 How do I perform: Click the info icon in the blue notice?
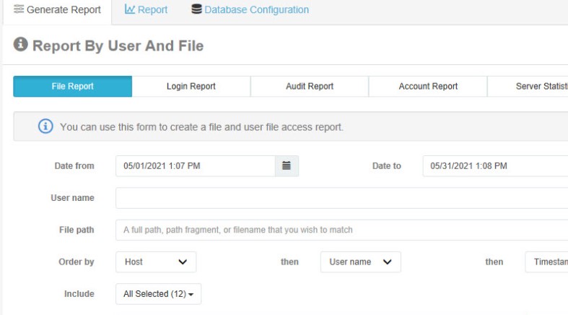(x=45, y=126)
